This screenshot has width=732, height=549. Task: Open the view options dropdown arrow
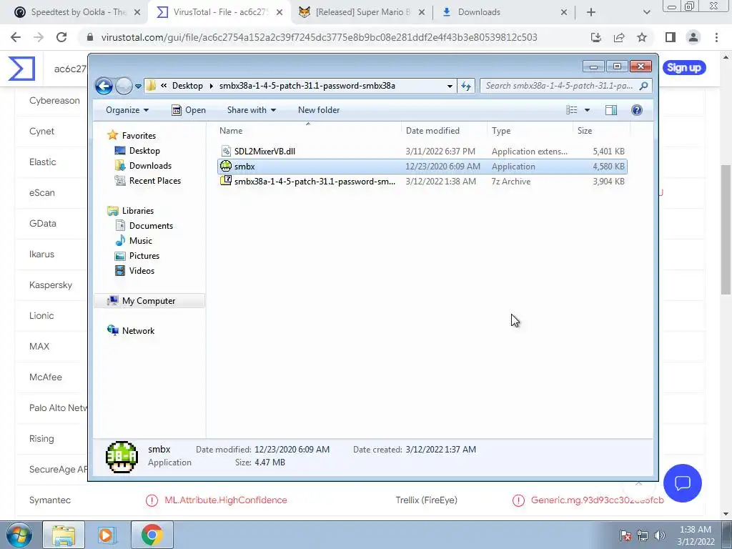(x=588, y=110)
